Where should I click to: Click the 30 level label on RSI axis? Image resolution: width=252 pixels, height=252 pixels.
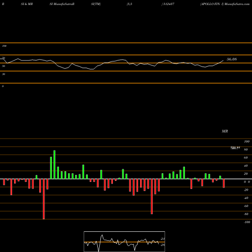point(4,74)
